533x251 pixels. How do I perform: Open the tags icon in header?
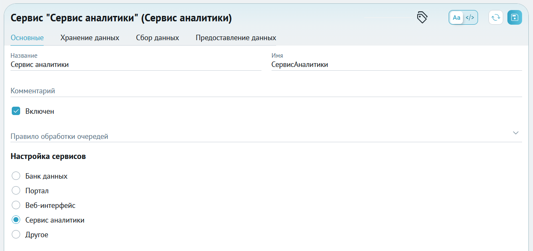[x=422, y=18]
